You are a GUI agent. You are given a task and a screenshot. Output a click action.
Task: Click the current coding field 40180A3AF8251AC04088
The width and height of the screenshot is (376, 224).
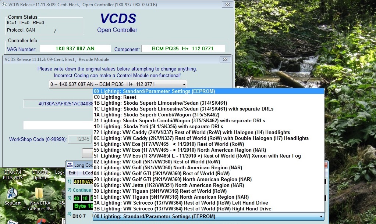tap(58, 104)
